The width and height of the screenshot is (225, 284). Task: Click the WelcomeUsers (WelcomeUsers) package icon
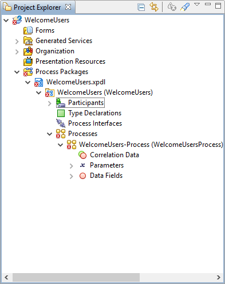(x=50, y=92)
